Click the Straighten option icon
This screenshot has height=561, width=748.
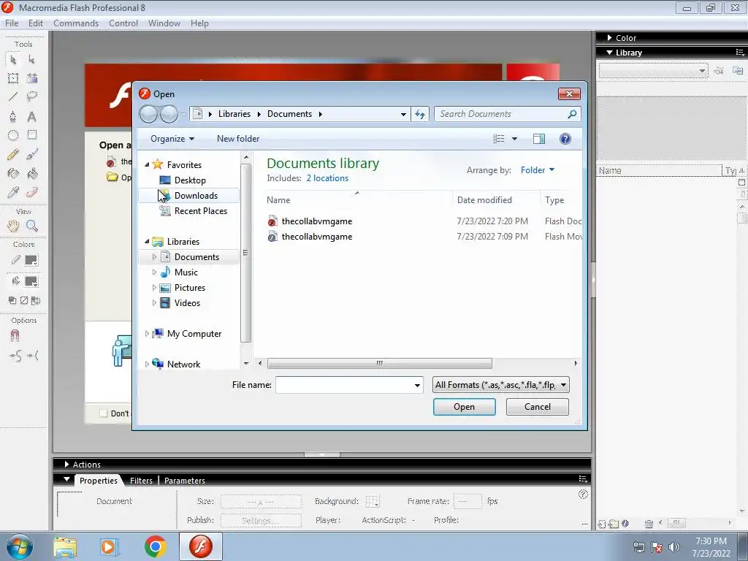[33, 356]
